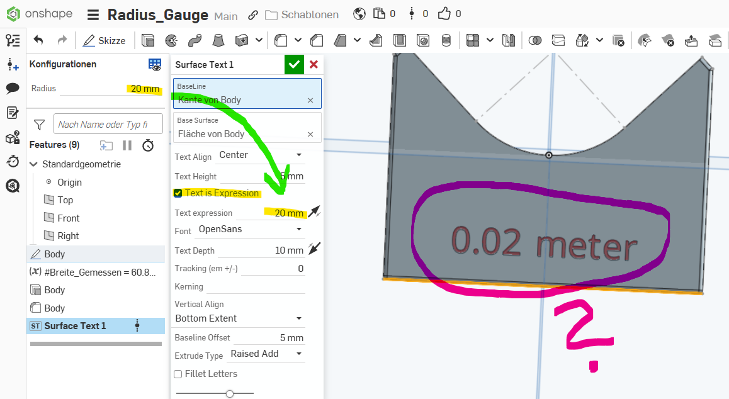This screenshot has width=729, height=399.
Task: Click the Boolean tool icon
Action: point(535,40)
